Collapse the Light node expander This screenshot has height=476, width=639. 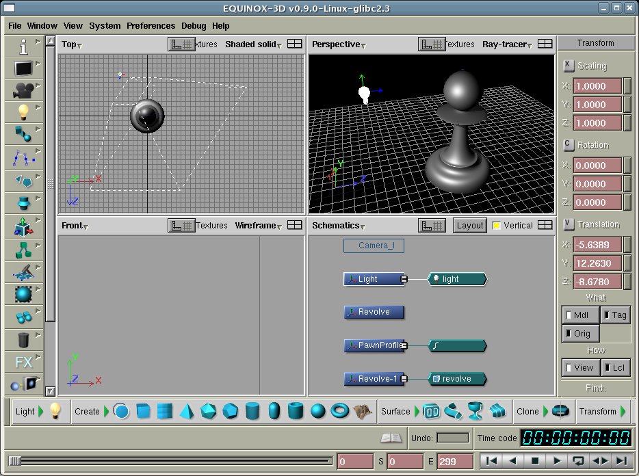click(x=404, y=279)
